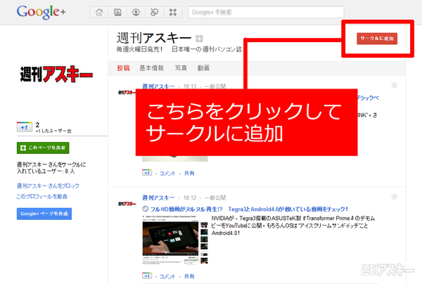Image resolution: width=422 pixels, height=284 pixels.
Task: Click 共有 under the 18:12 post
Action: (x=189, y=276)
